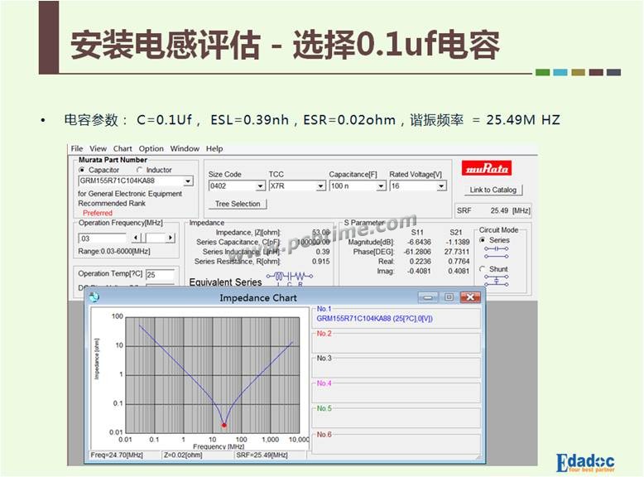Click the No.3 empty chart slot
The width and height of the screenshot is (644, 477).
[396, 367]
